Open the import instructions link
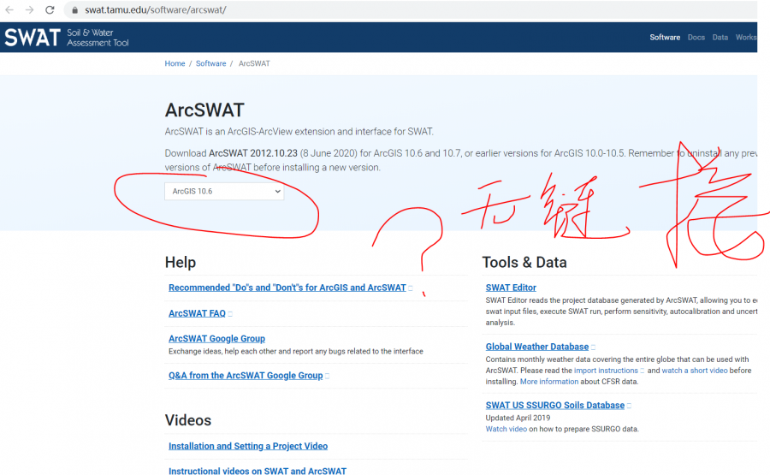 [606, 371]
